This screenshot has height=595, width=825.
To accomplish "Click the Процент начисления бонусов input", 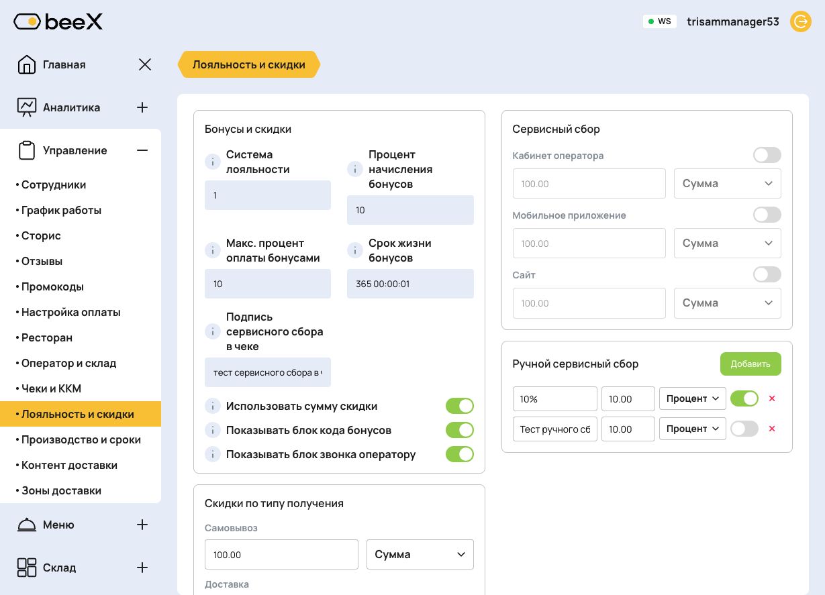I will tap(410, 210).
